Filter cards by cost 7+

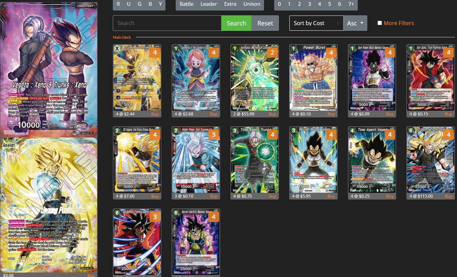(350, 4)
